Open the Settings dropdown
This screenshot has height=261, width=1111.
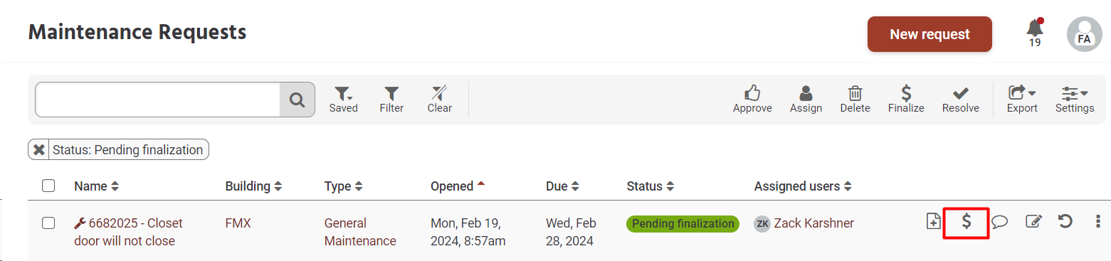(x=1074, y=99)
